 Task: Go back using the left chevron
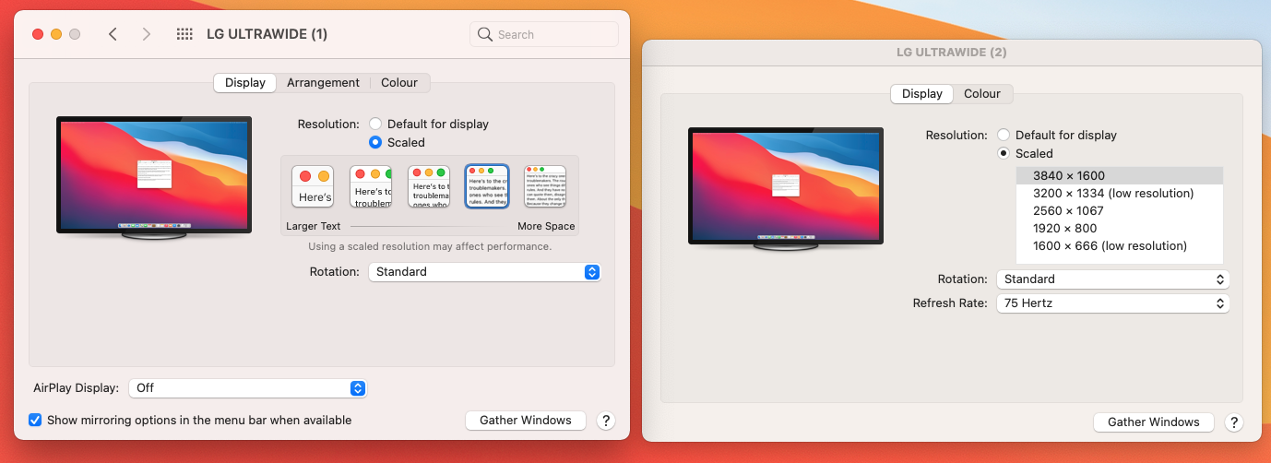[113, 34]
